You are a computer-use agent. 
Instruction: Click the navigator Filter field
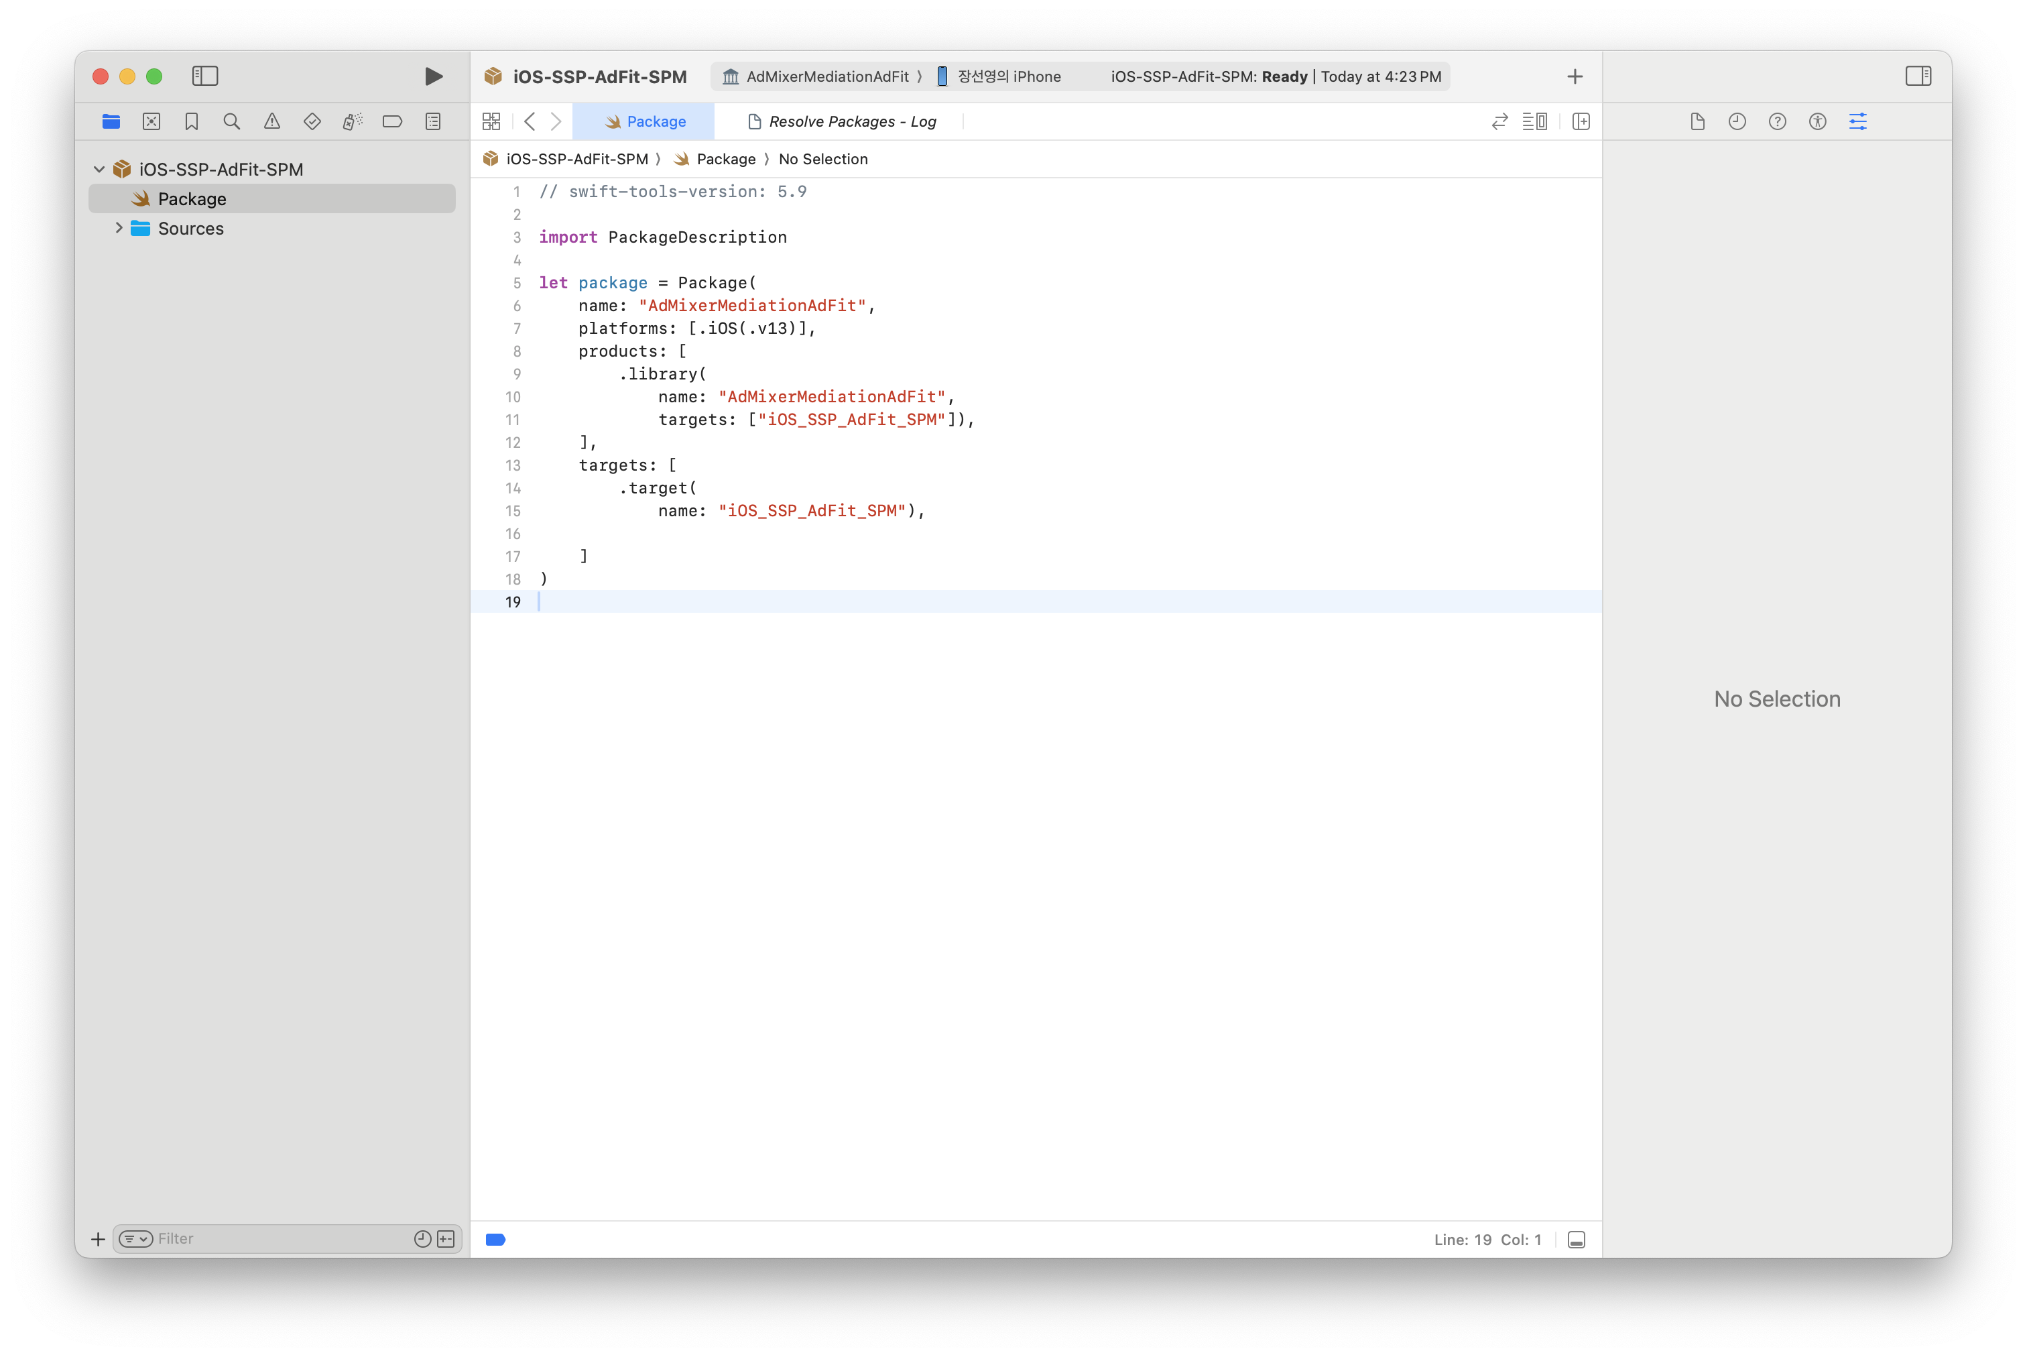pyautogui.click(x=277, y=1238)
